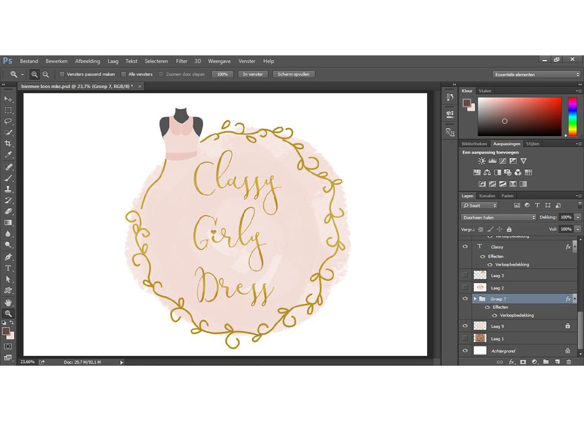584x438 pixels.
Task: Hide the Classy text layer
Action: point(465,246)
